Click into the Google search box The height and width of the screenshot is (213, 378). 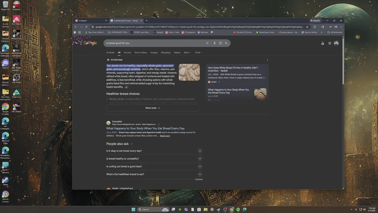coord(155,43)
